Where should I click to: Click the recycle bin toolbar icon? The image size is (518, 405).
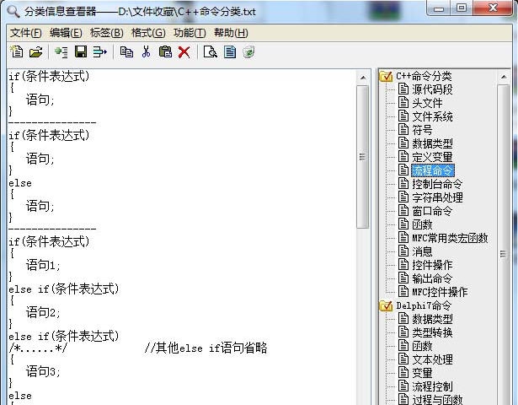(x=248, y=52)
